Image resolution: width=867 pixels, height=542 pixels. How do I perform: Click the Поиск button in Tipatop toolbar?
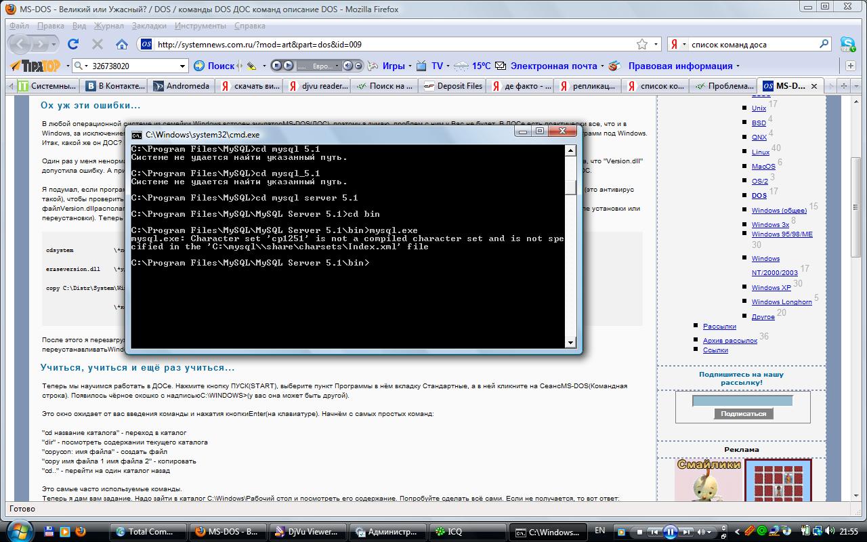coord(215,66)
